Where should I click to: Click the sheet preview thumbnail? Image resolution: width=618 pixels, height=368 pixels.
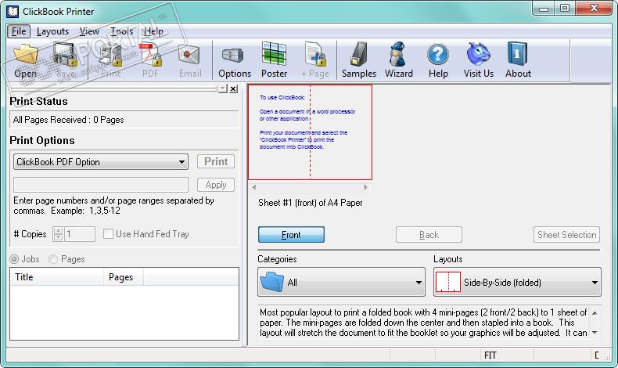(310, 132)
